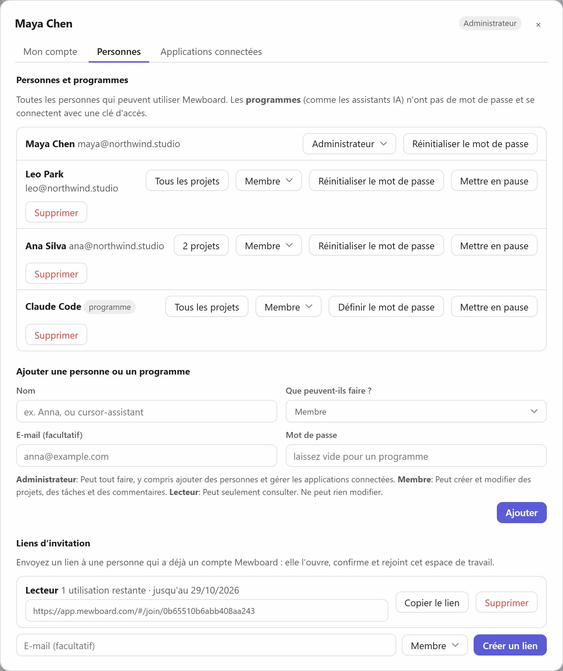Copy the Lecteur invitation link
This screenshot has width=563, height=671.
[432, 603]
